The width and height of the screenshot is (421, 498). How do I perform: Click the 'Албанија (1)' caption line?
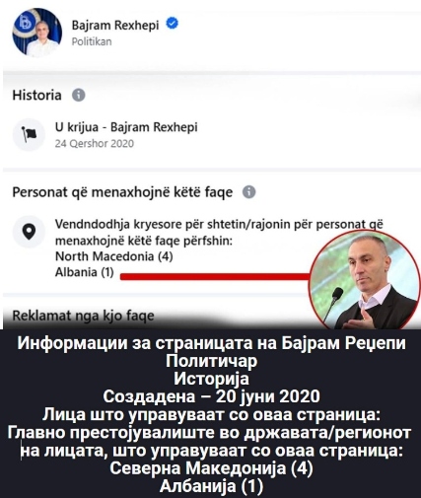(211, 486)
